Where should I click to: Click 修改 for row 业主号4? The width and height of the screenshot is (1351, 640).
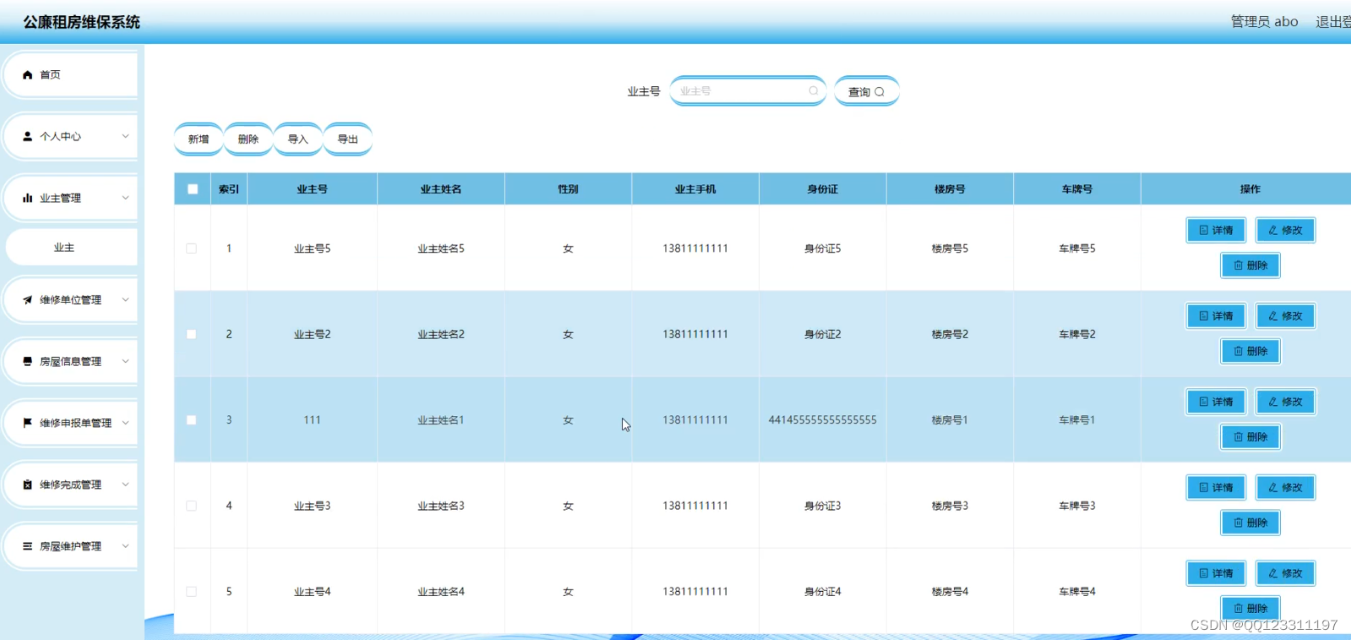click(1285, 573)
